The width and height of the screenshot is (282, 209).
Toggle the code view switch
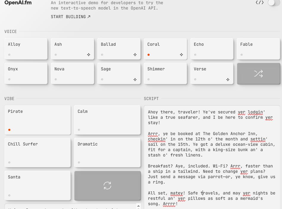273,3
